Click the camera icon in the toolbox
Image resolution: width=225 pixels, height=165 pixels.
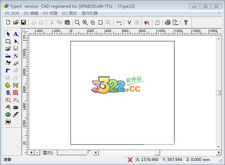(x=16, y=107)
